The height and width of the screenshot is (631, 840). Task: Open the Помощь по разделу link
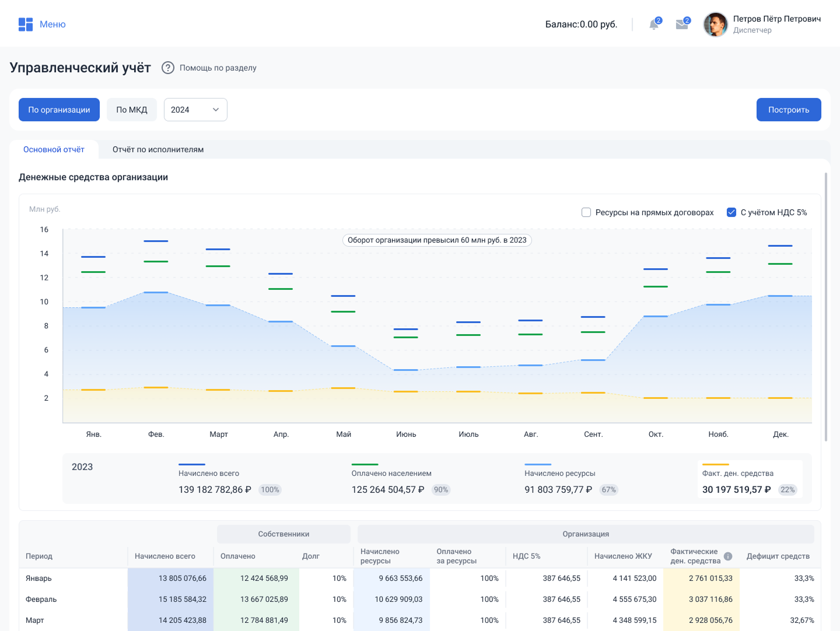(x=218, y=68)
